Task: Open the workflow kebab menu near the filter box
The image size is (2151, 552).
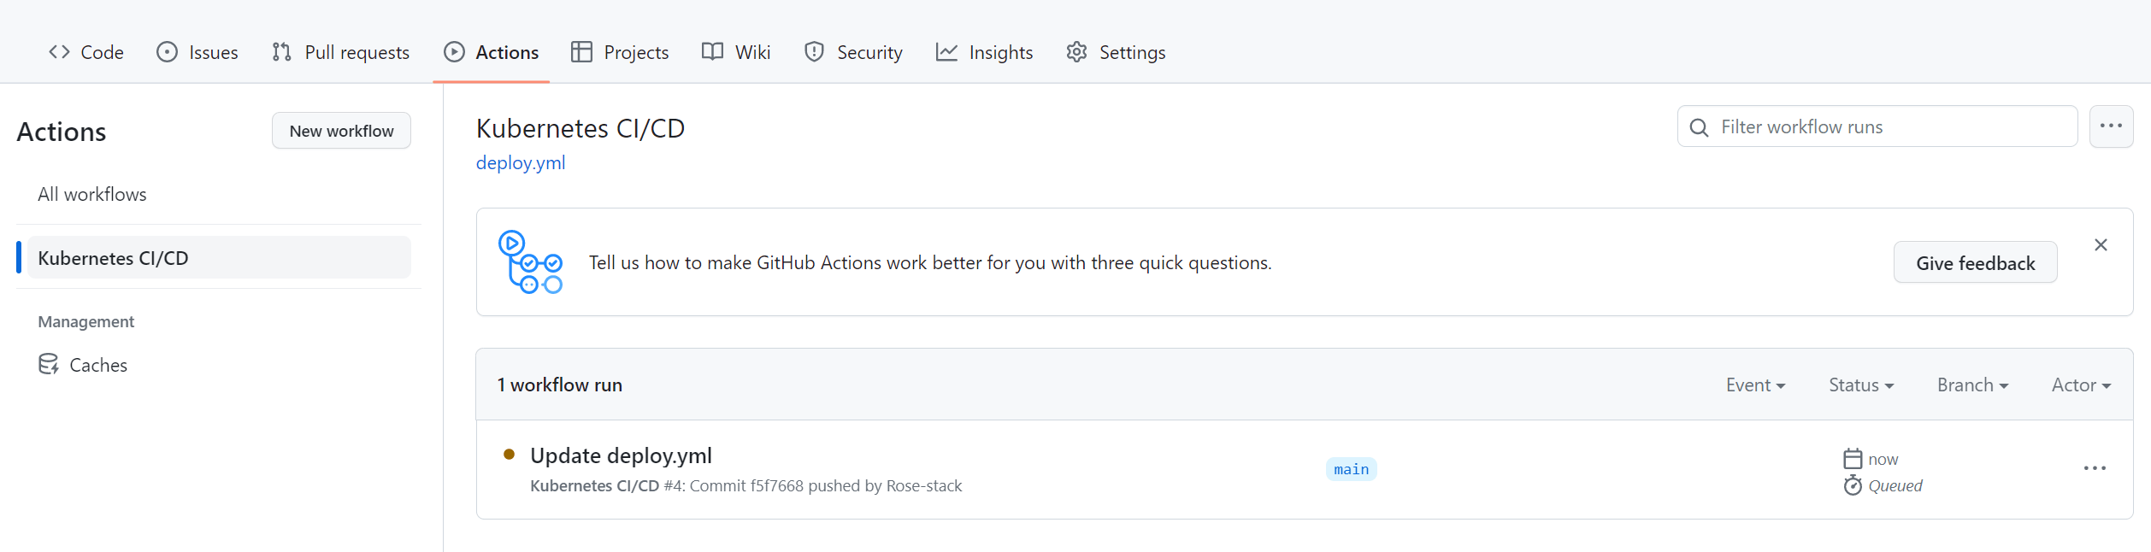Action: coord(2111,126)
